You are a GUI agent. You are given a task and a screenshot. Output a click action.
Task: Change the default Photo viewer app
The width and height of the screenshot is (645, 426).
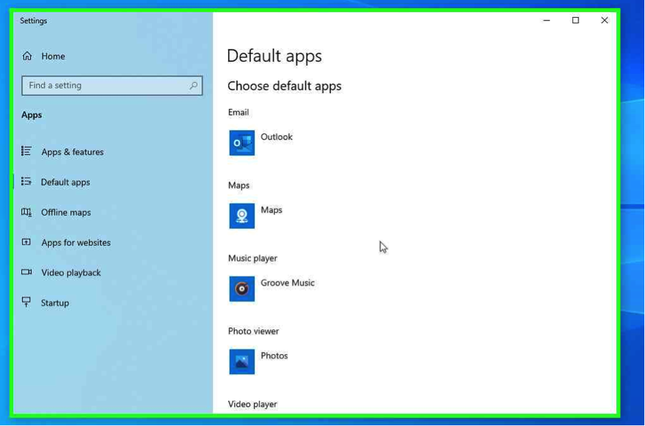click(x=274, y=356)
